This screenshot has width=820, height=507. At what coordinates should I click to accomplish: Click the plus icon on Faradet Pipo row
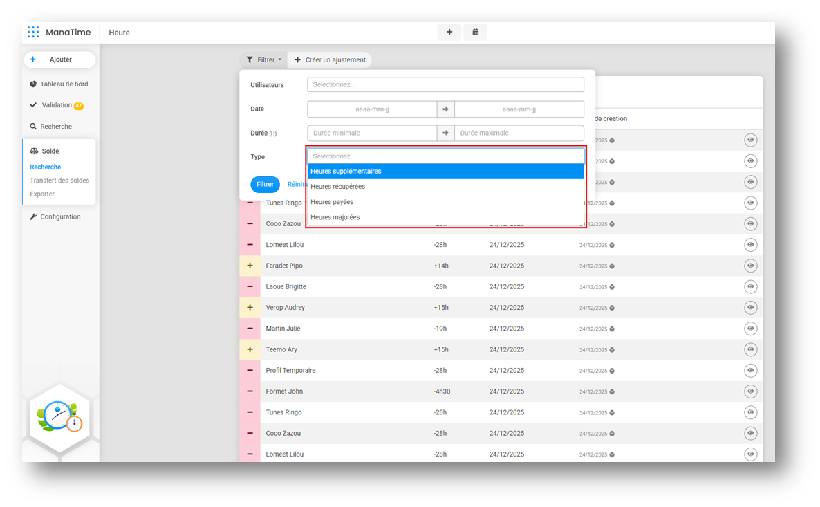pyautogui.click(x=250, y=266)
